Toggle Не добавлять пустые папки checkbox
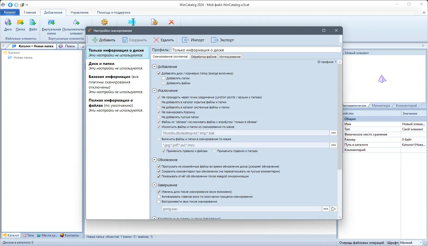428x246 pixels. pyautogui.click(x=159, y=117)
